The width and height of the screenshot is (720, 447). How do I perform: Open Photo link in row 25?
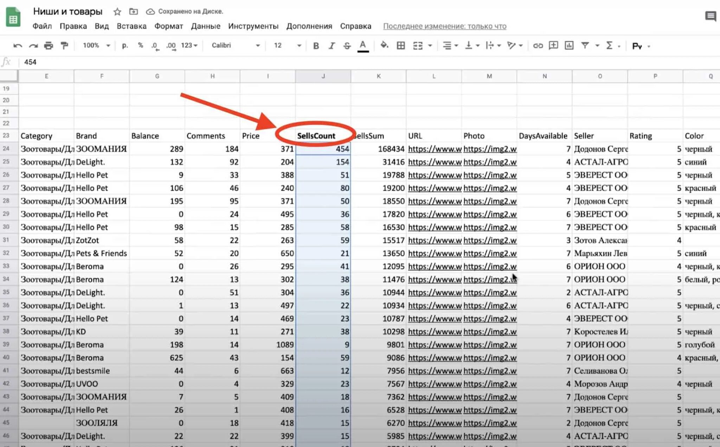point(490,162)
